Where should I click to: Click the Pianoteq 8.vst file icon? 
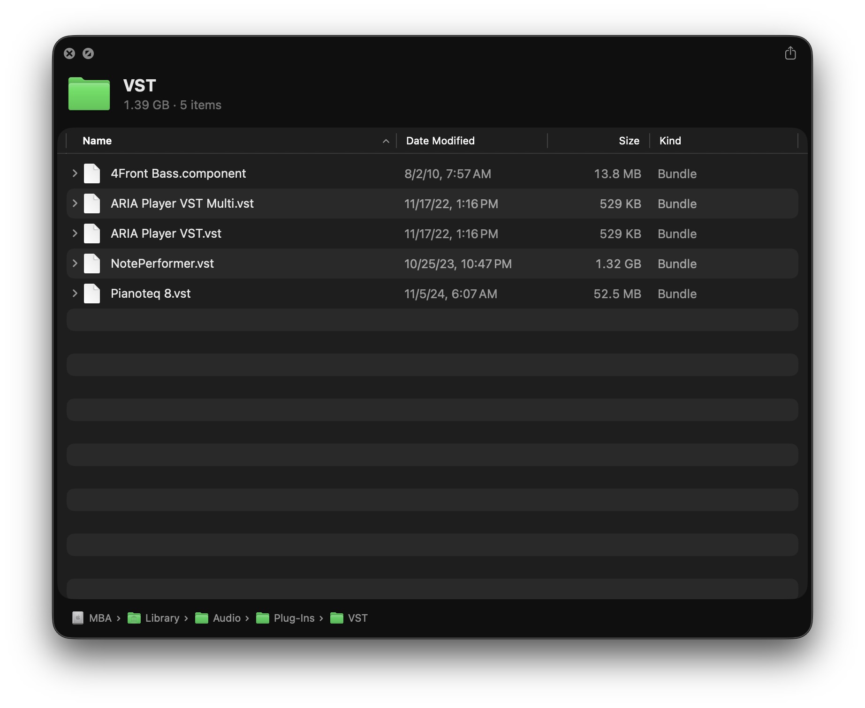tap(92, 294)
